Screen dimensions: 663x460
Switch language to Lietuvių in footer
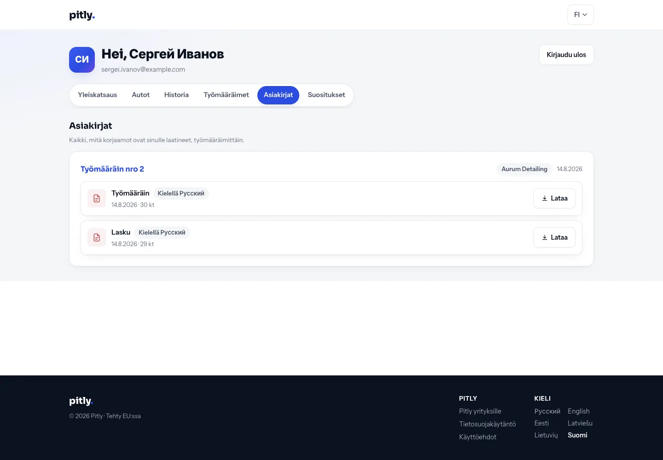point(546,435)
